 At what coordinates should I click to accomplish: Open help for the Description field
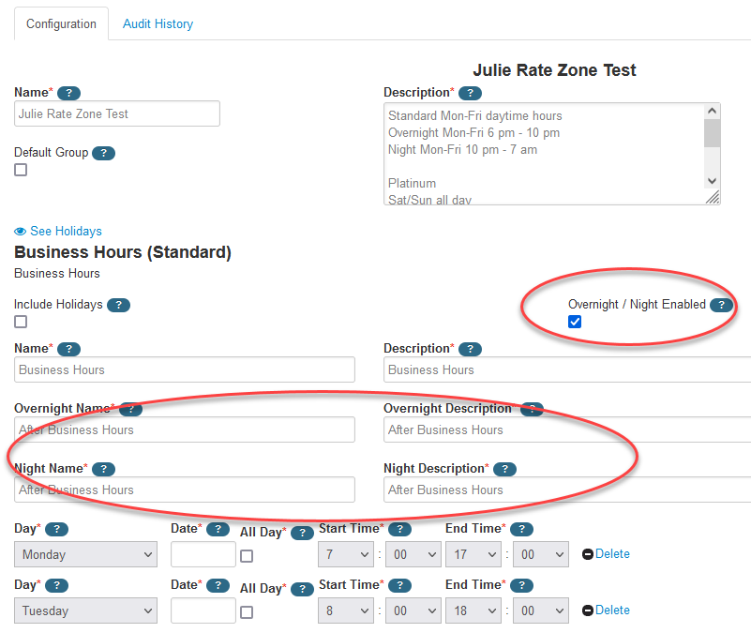(470, 93)
